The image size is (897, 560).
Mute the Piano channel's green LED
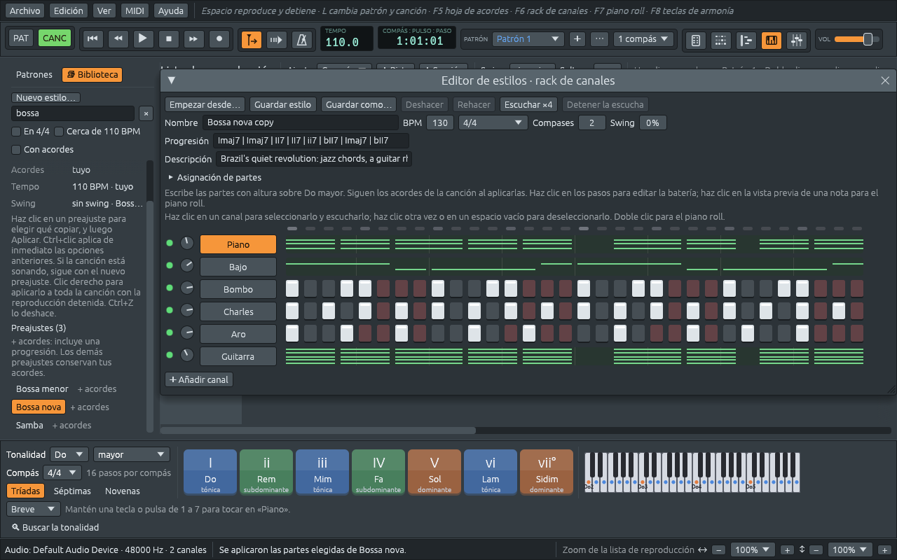[x=169, y=244]
